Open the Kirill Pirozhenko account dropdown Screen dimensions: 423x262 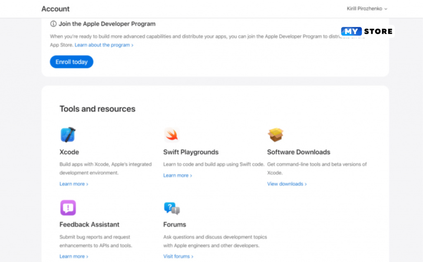(x=367, y=9)
